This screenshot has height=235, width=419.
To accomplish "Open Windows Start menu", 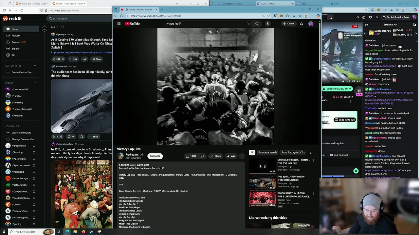I will [x=4, y=232].
